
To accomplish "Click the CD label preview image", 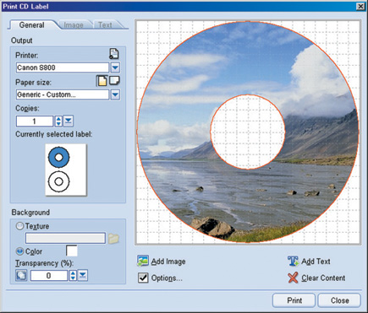I will (x=248, y=132).
